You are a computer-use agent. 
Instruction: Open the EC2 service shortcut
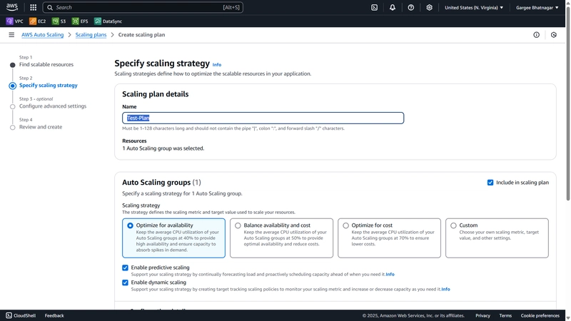point(38,21)
